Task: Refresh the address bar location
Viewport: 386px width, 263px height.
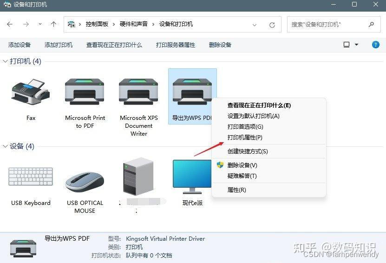Action: (272, 25)
